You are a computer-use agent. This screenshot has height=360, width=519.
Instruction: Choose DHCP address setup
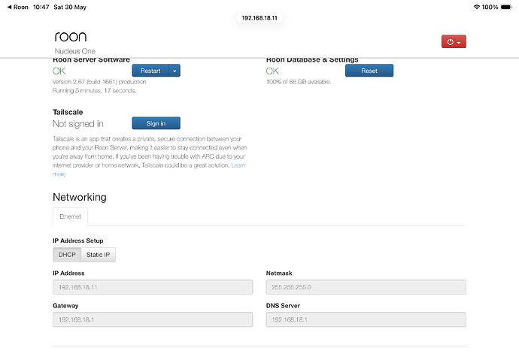tap(67, 255)
